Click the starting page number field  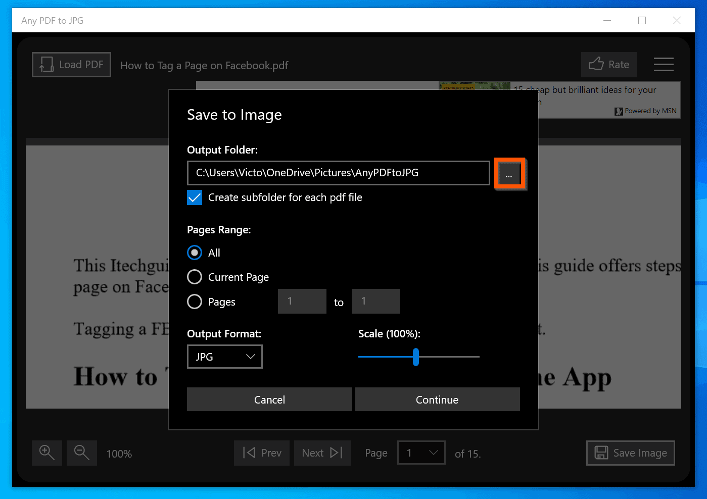point(302,301)
